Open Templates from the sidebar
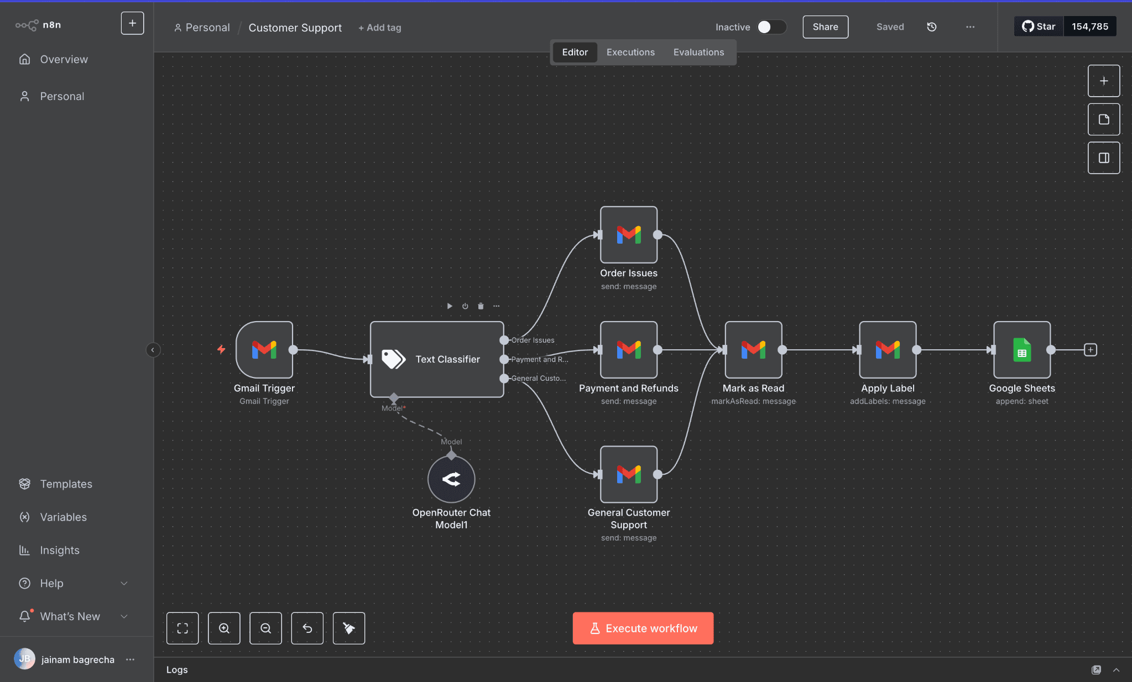Image resolution: width=1132 pixels, height=682 pixels. click(66, 484)
